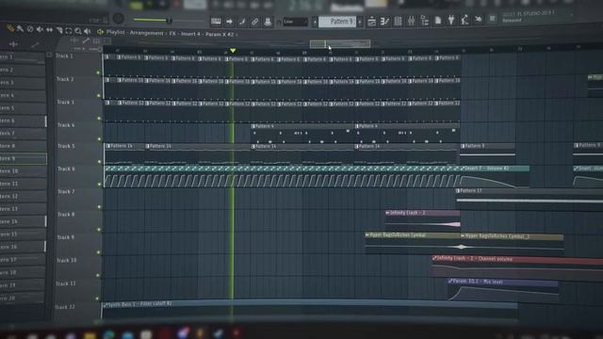
Task: Select highlighted Pattern 9 in picker list
Action: click(23, 158)
